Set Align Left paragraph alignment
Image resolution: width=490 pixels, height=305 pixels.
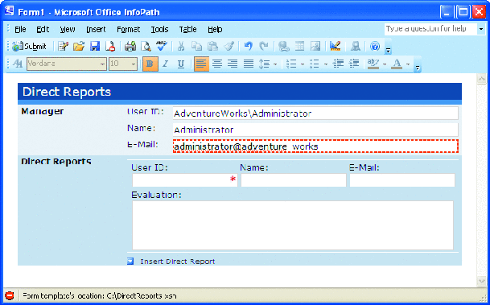click(202, 64)
